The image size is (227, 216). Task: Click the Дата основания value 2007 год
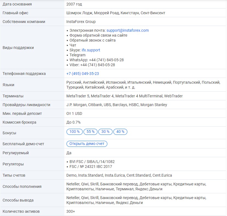point(74,4)
